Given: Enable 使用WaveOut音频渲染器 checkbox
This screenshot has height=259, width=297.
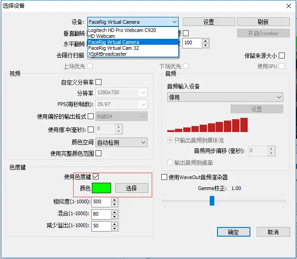Looking at the screenshot, I should pos(164,177).
